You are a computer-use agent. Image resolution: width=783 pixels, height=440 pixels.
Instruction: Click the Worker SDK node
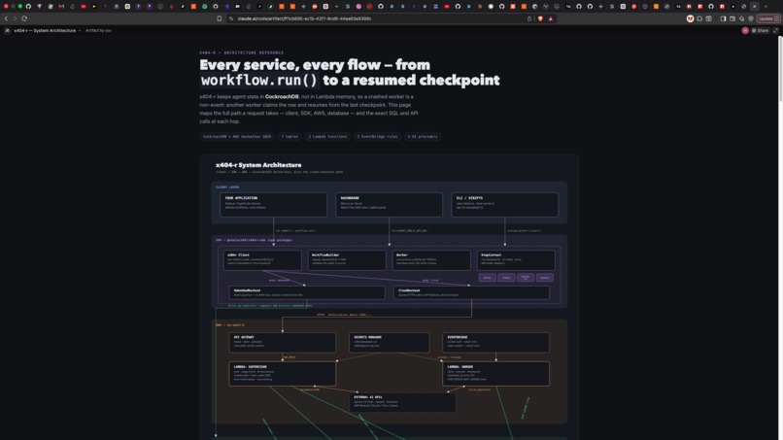pos(431,260)
